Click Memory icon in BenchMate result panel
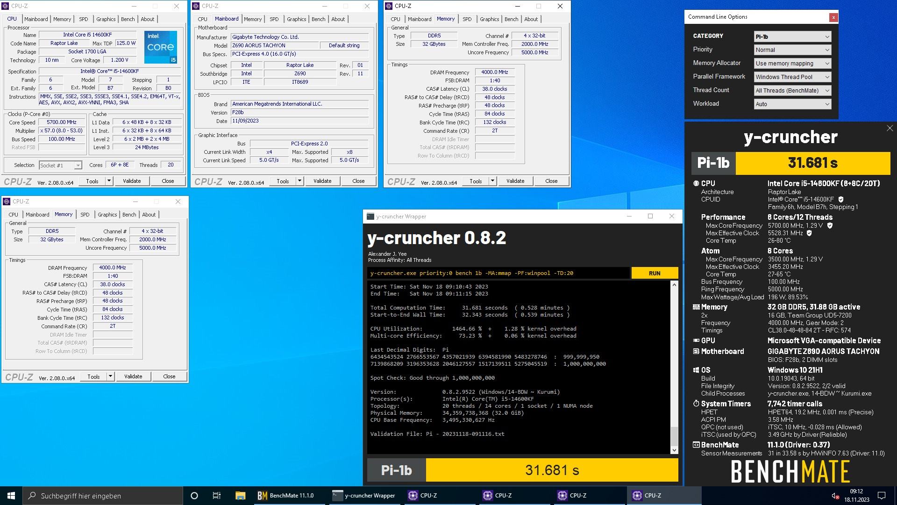This screenshot has height=505, width=897. point(696,307)
